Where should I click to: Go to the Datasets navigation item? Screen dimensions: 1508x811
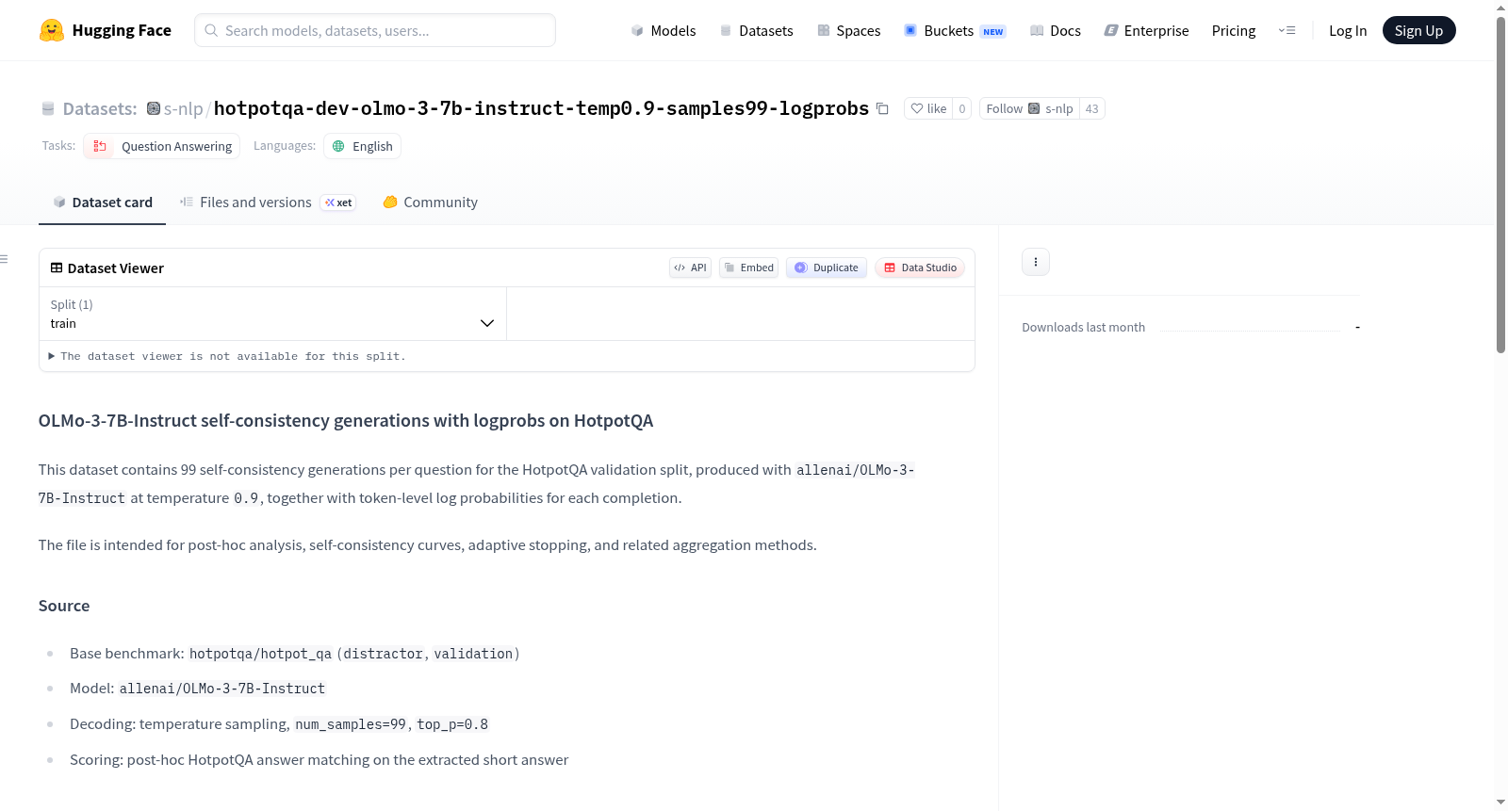point(756,30)
